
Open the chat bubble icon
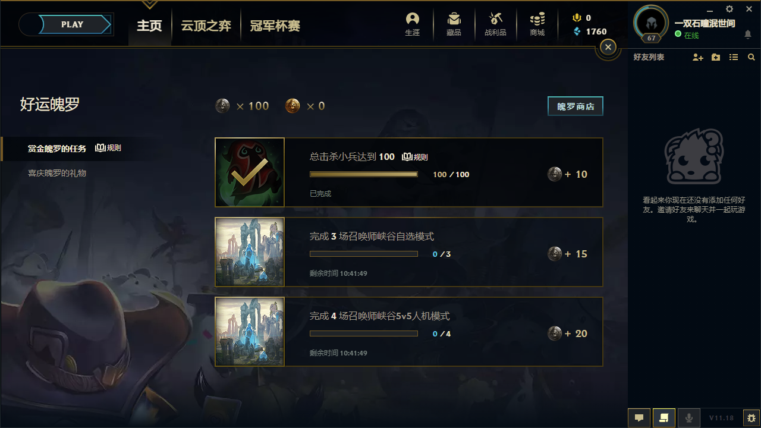click(x=639, y=418)
